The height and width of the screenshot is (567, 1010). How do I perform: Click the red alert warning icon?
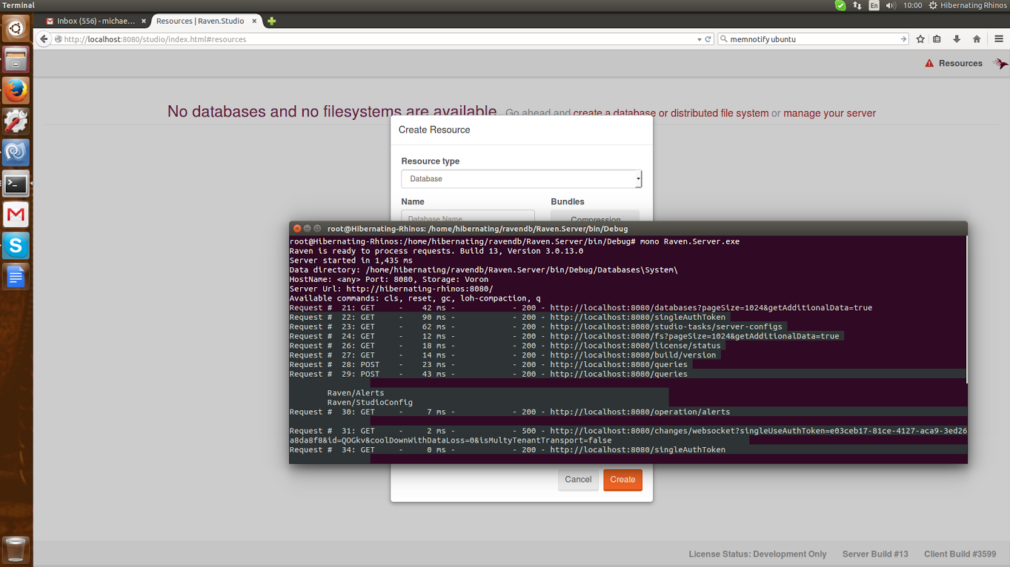click(x=929, y=64)
